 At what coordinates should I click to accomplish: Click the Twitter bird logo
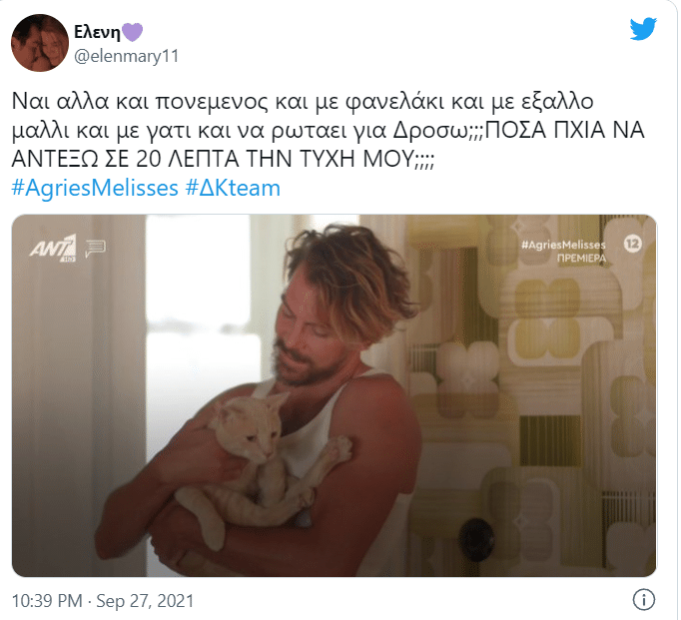click(643, 28)
